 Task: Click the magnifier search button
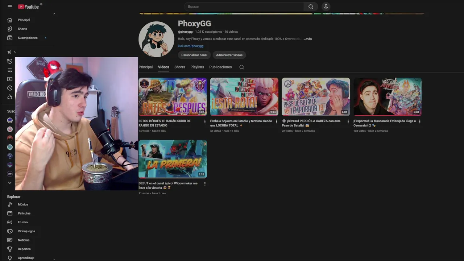tap(311, 7)
